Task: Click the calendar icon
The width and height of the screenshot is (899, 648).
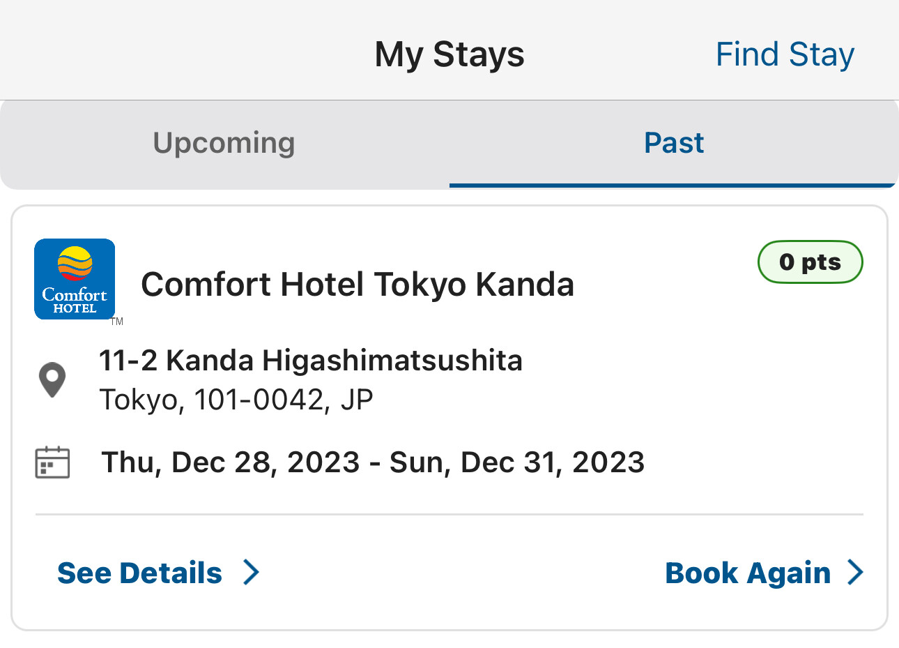Action: [x=52, y=462]
